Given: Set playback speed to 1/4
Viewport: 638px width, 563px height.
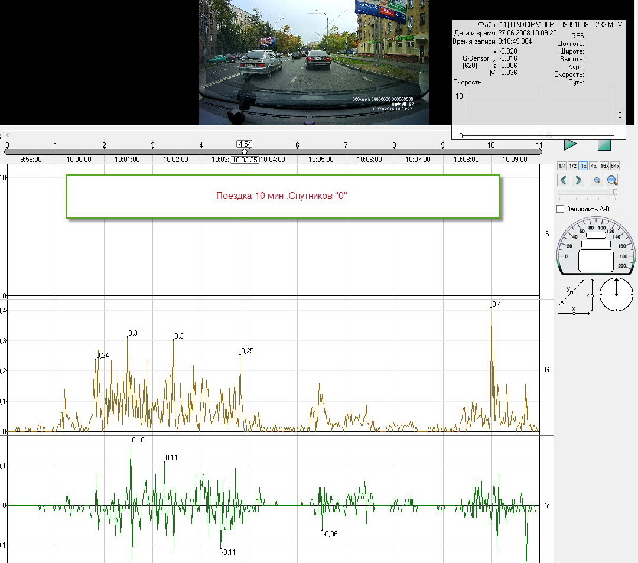Looking at the screenshot, I should (x=562, y=166).
